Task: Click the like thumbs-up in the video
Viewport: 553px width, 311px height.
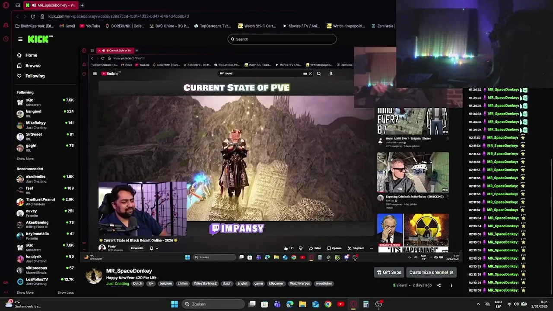Action: coord(286,248)
